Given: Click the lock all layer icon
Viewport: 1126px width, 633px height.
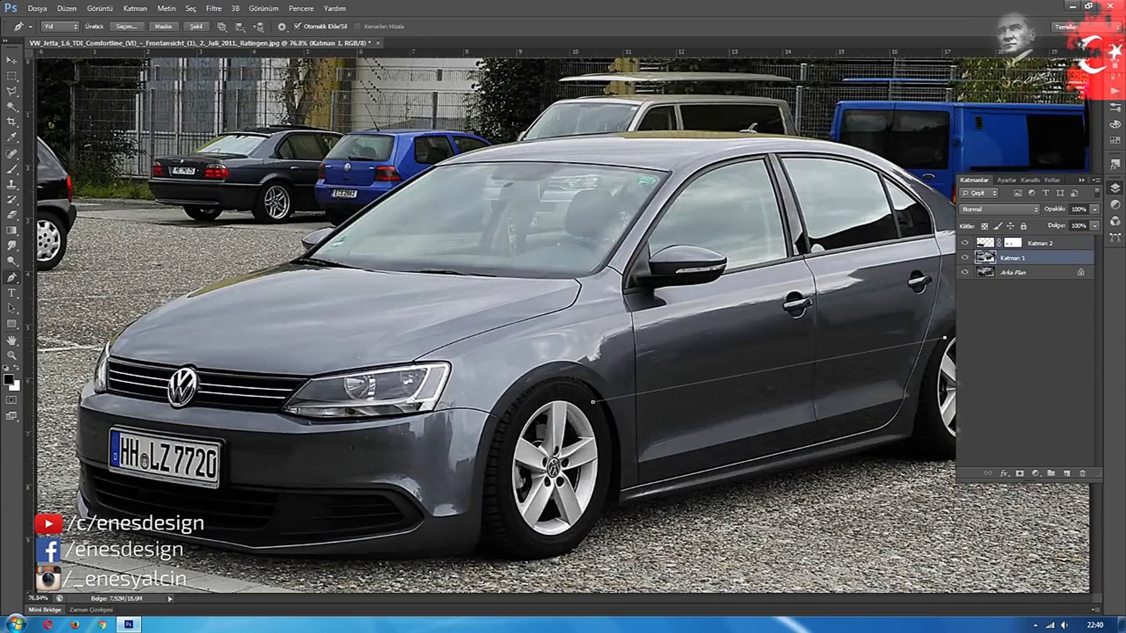Looking at the screenshot, I should pos(1023,226).
